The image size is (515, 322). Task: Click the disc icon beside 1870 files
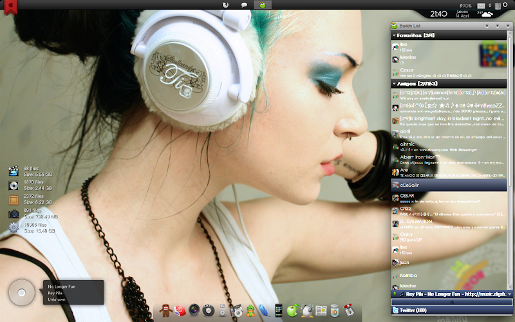14,185
